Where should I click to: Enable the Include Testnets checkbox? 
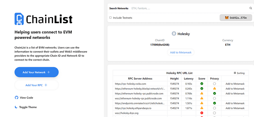(111, 18)
